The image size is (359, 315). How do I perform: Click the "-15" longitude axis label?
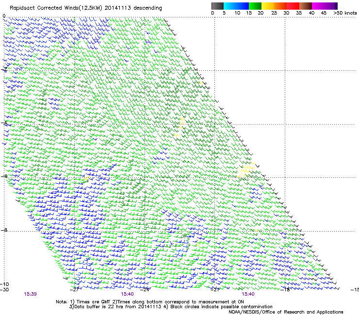point(355,290)
